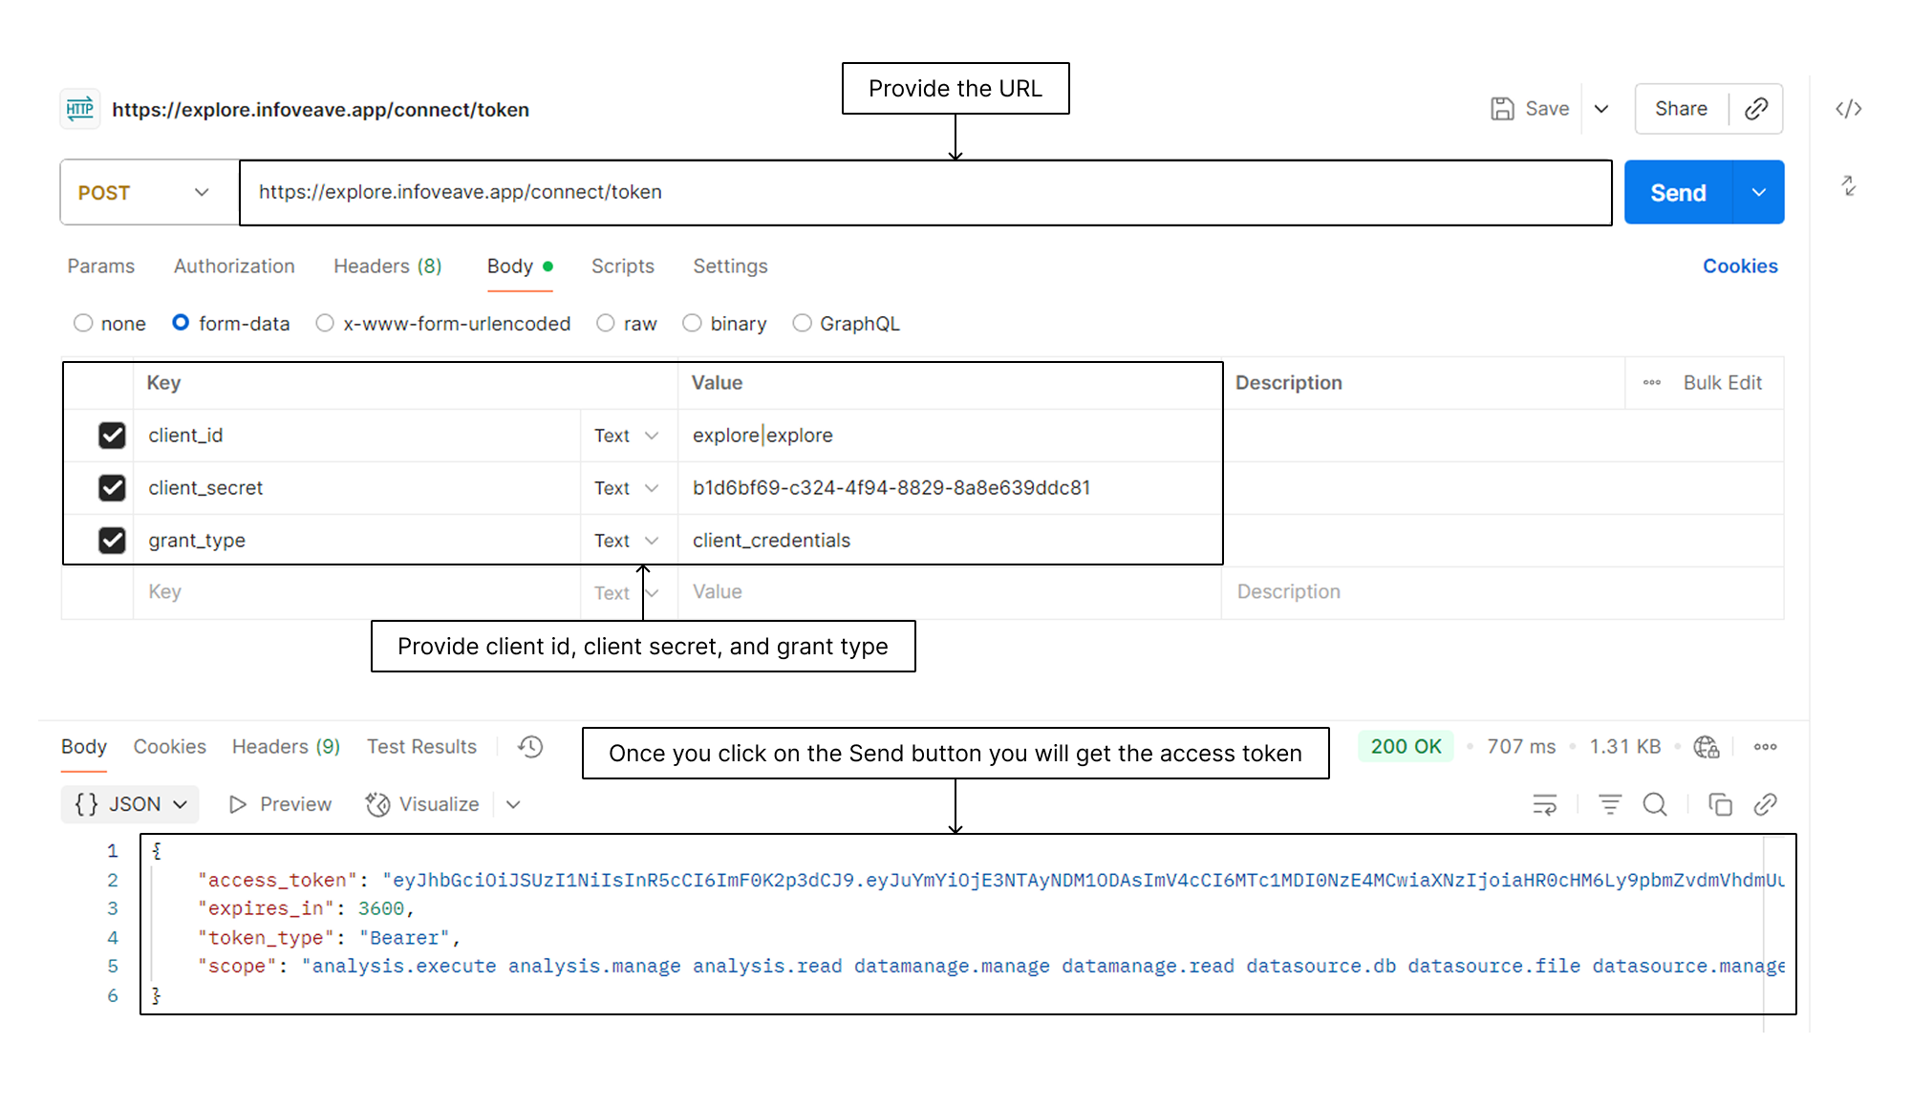Open the Settings tab
Image resolution: width=1911 pixels, height=1108 pixels.
pyautogui.click(x=730, y=266)
